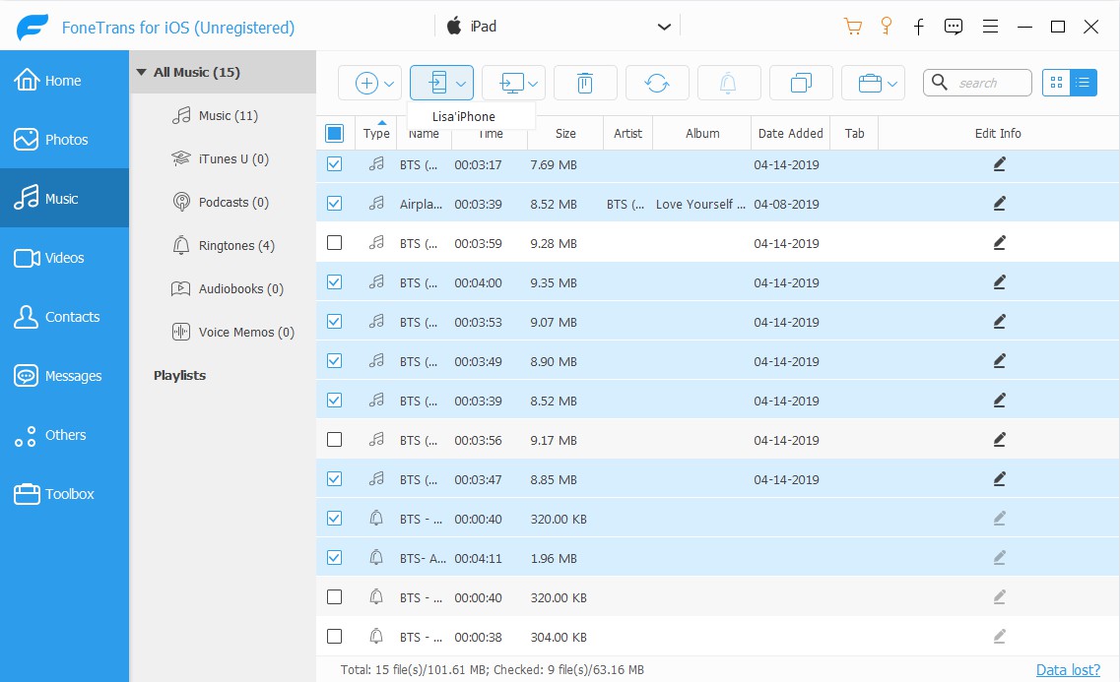Open the Toolbox sidebar section
Image resolution: width=1120 pixels, height=682 pixels.
64,494
